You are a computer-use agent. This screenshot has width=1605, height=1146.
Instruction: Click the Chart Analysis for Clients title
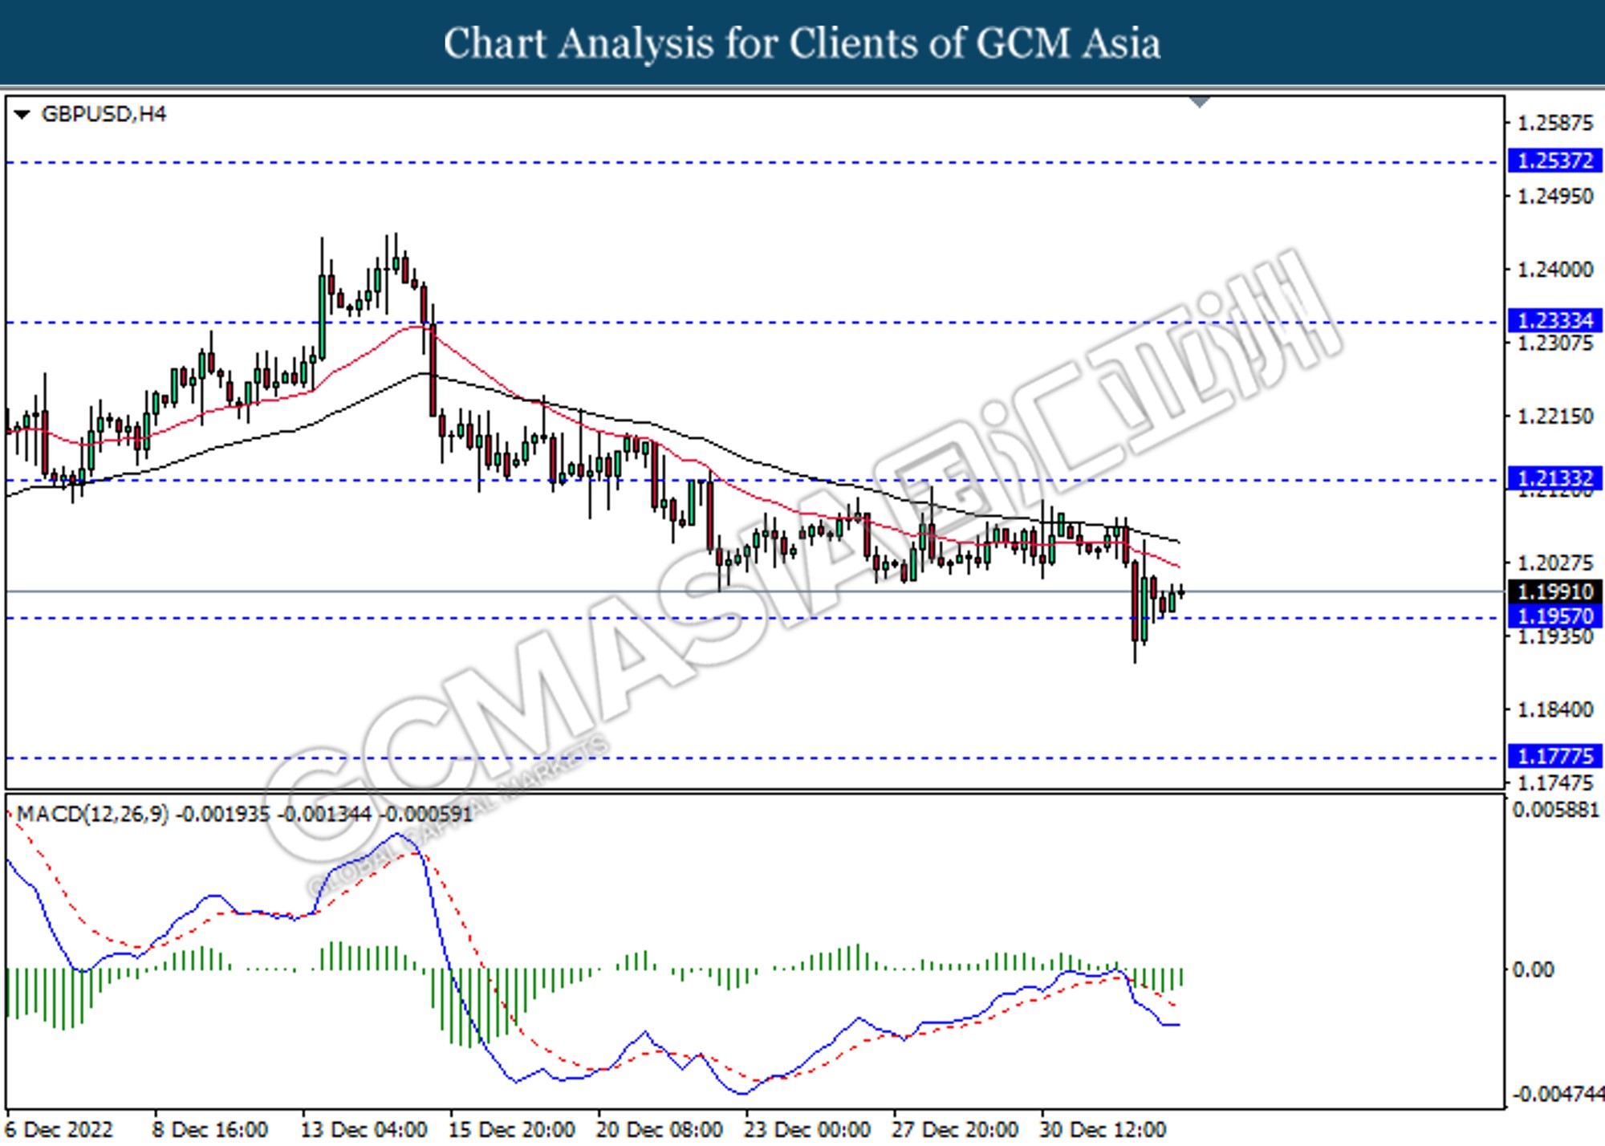(802, 43)
